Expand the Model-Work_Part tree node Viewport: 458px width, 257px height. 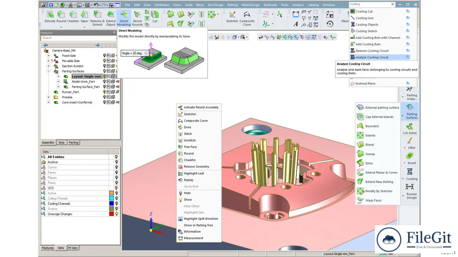click(x=58, y=82)
